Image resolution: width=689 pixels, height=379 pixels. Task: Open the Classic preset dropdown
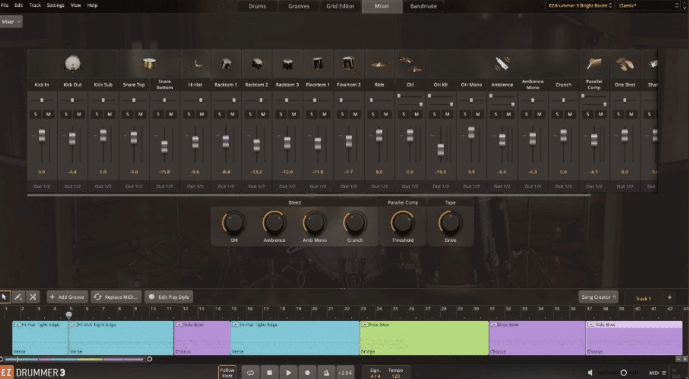[649, 6]
